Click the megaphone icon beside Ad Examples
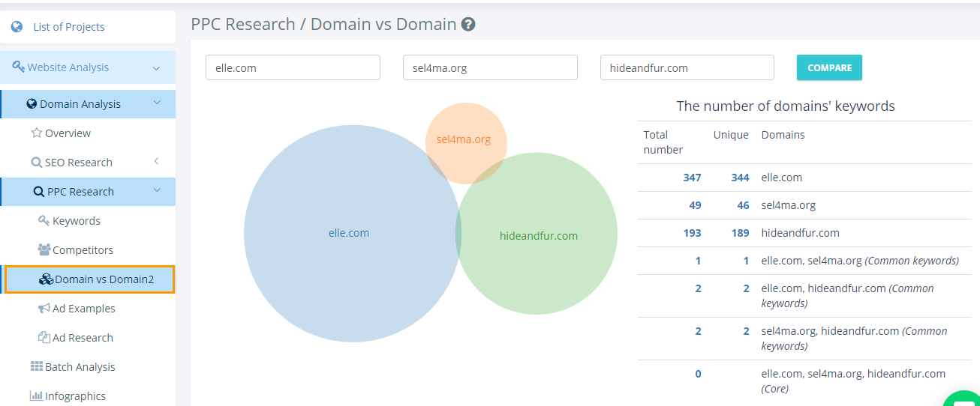 click(x=44, y=308)
